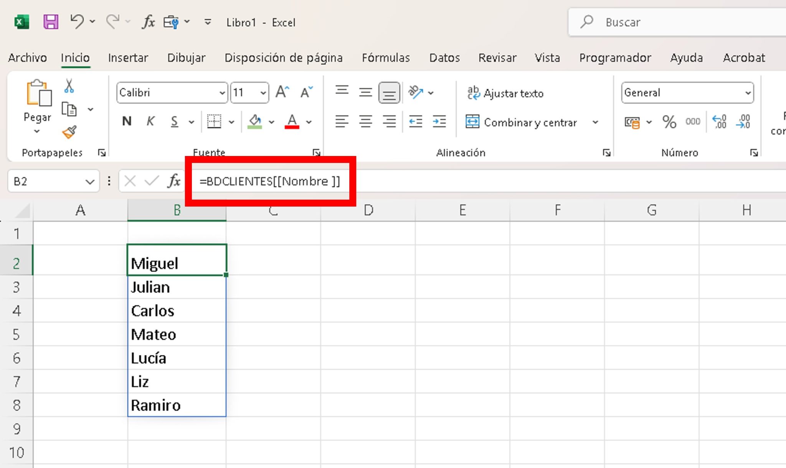
Task: Select the center alignment icon
Action: click(366, 122)
